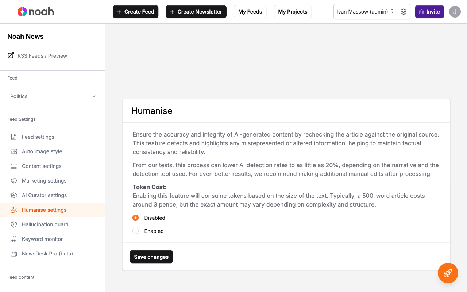This screenshot has width=467, height=292.
Task: Enable the Humanise feature
Action: [135, 231]
